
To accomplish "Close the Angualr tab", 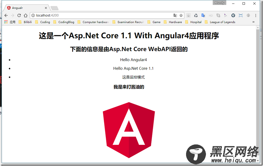I will [x=46, y=8].
